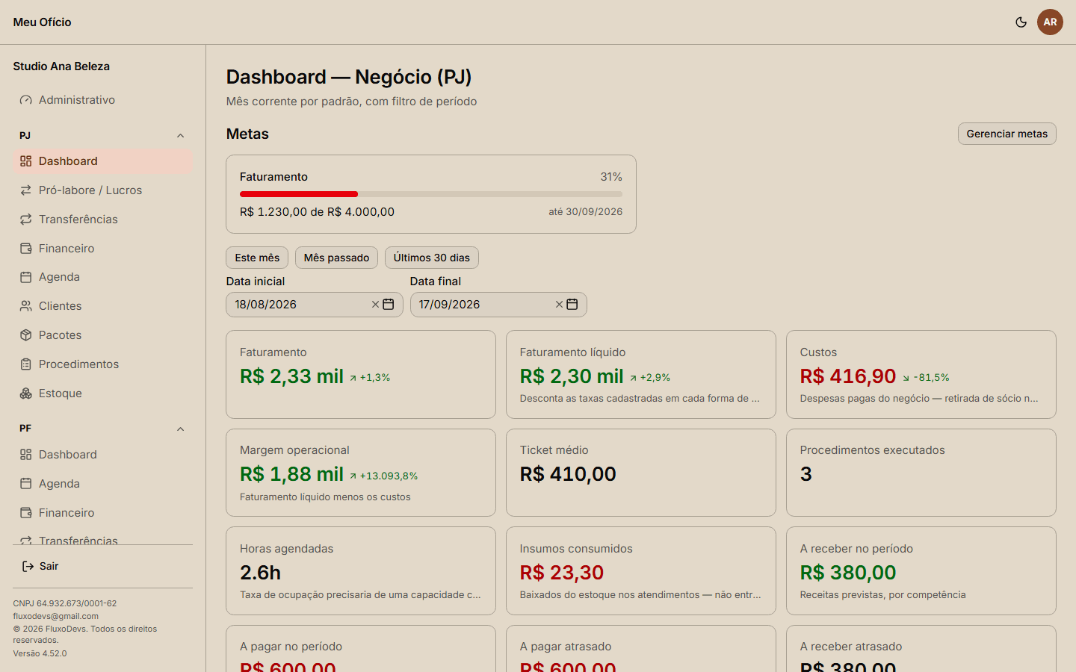Viewport: 1076px width, 672px height.
Task: Click the Meu Ofício app title
Action: 43,22
